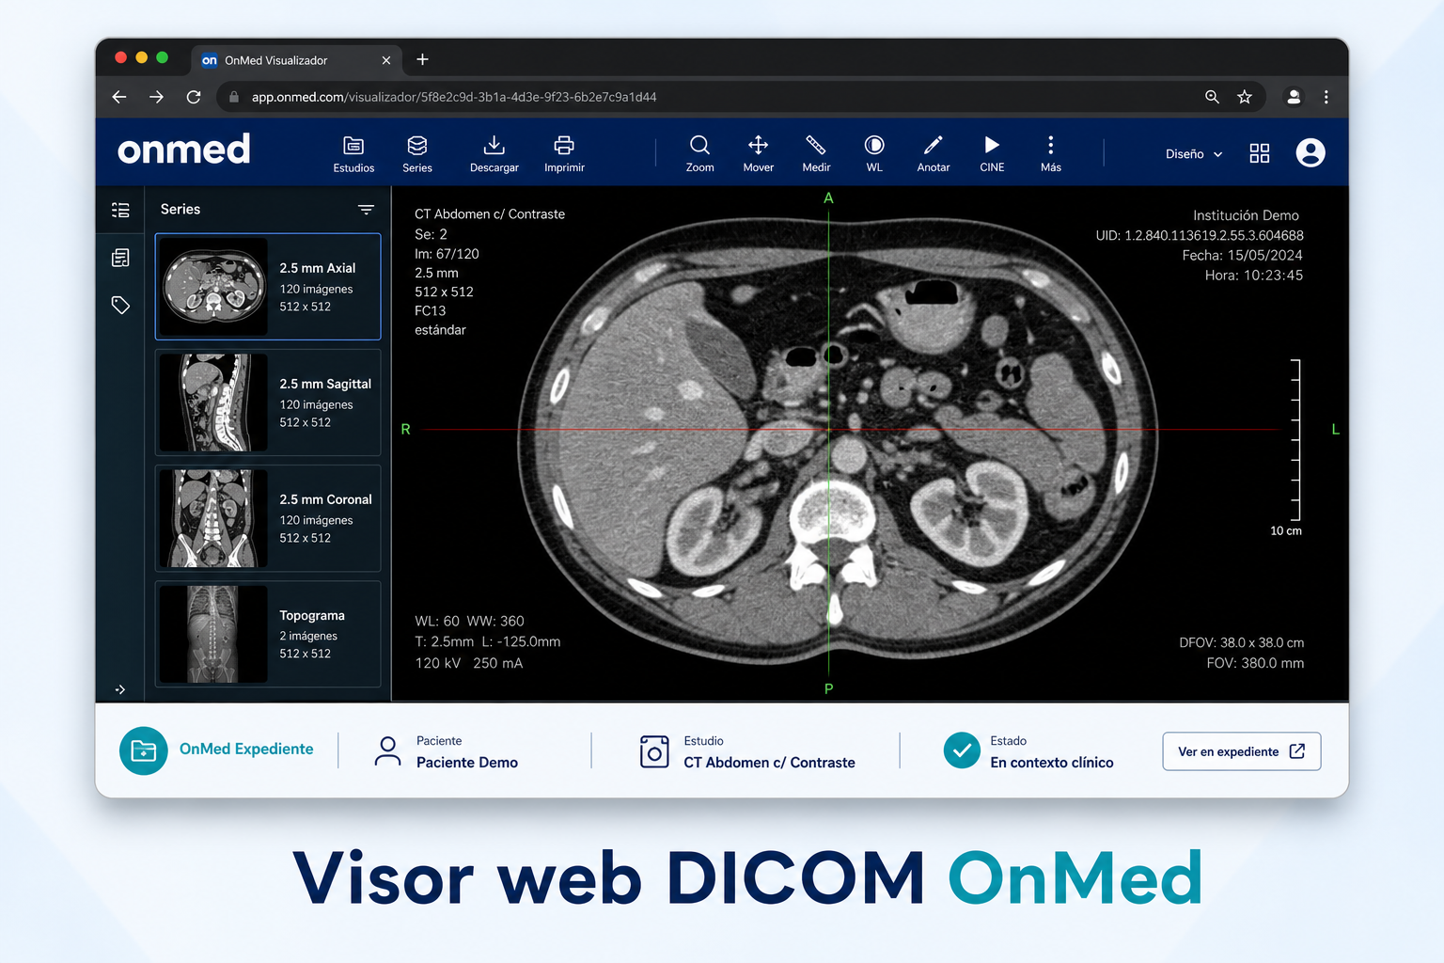
Task: Click the browser zoom magnifier icon
Action: (1212, 97)
